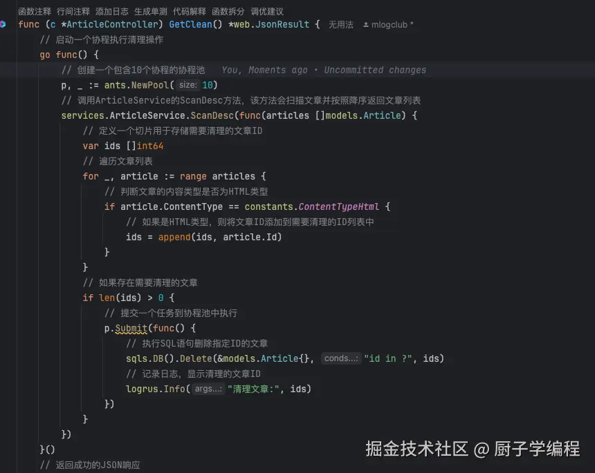Expand the args parameter inlay hint
The image size is (595, 473).
coord(210,389)
